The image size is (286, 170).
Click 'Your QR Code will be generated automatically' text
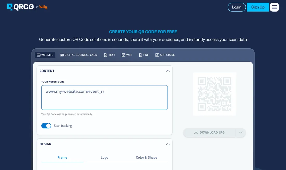pos(67,114)
